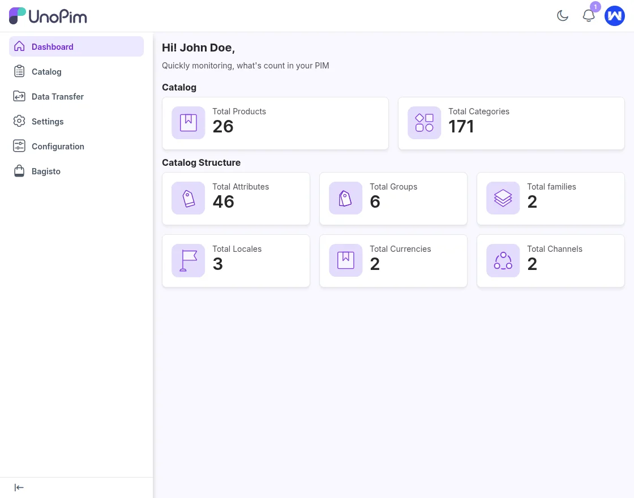The image size is (634, 498).
Task: Click the Total Locales flag icon
Action: tap(188, 260)
